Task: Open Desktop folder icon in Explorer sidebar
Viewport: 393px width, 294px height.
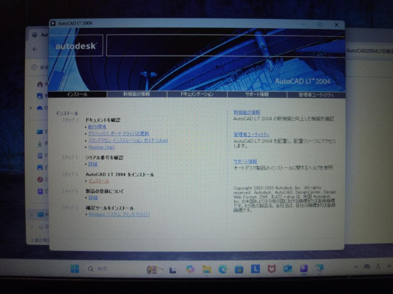Action: [40, 132]
